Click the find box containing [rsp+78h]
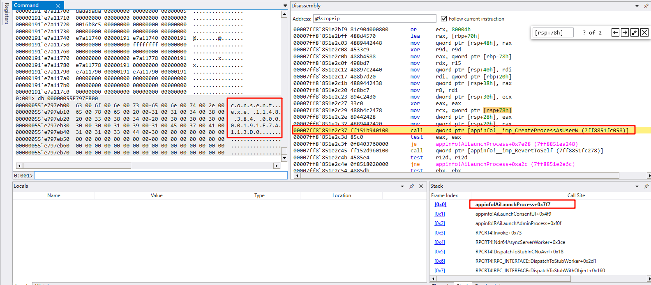 553,32
